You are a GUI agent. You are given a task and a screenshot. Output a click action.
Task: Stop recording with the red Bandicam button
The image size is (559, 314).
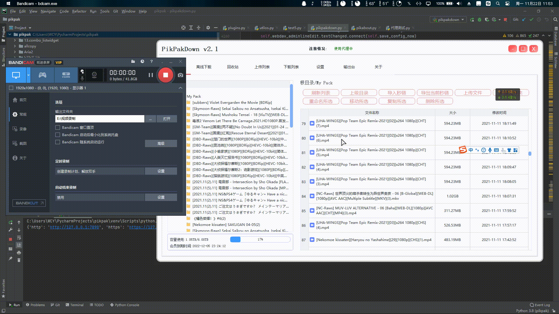pos(165,75)
